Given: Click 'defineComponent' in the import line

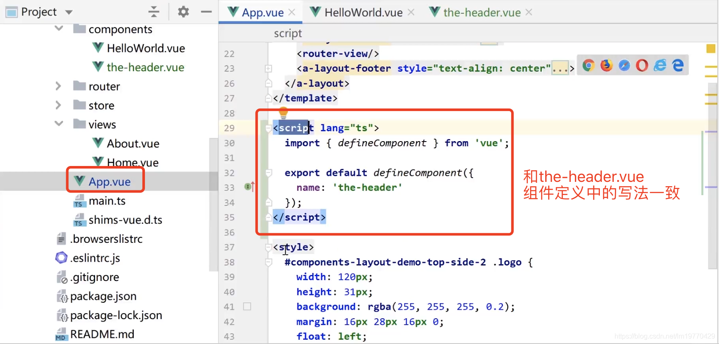Looking at the screenshot, I should [382, 143].
